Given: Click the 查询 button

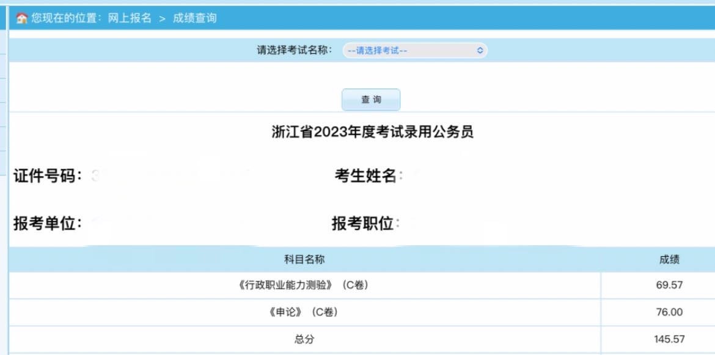Looking at the screenshot, I should tap(371, 99).
